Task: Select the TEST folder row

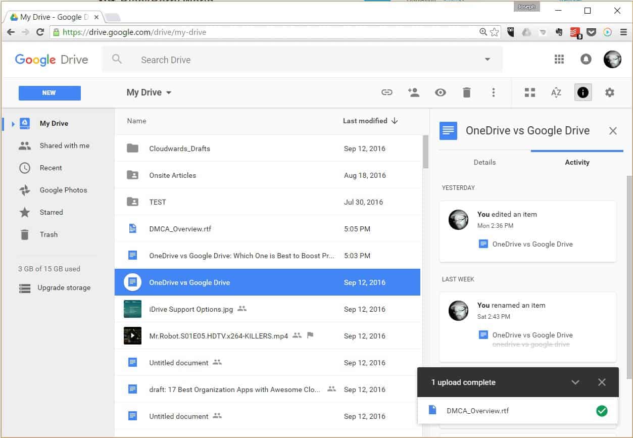Action: tap(268, 202)
